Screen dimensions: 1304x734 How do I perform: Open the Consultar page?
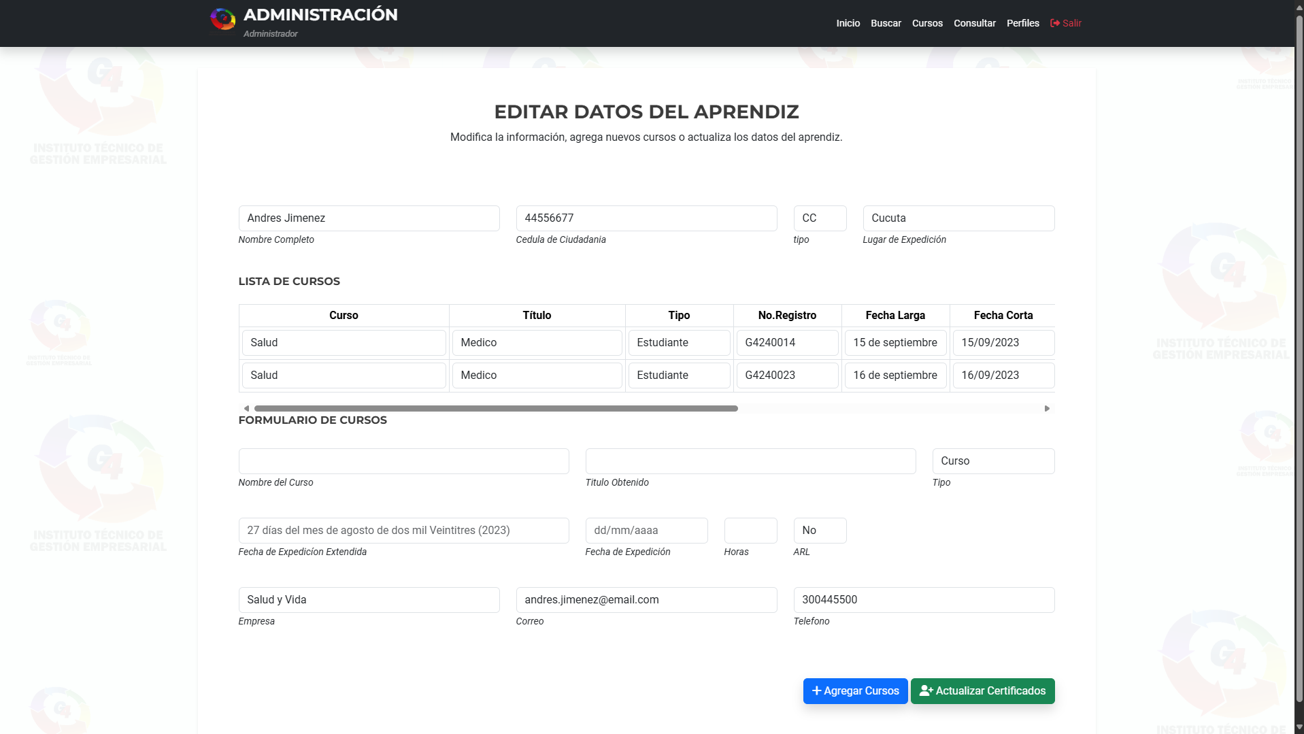975,22
